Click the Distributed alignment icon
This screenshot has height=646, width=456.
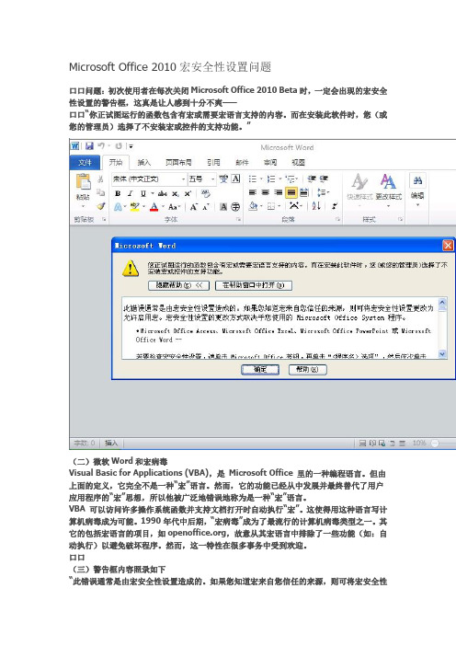(x=304, y=192)
